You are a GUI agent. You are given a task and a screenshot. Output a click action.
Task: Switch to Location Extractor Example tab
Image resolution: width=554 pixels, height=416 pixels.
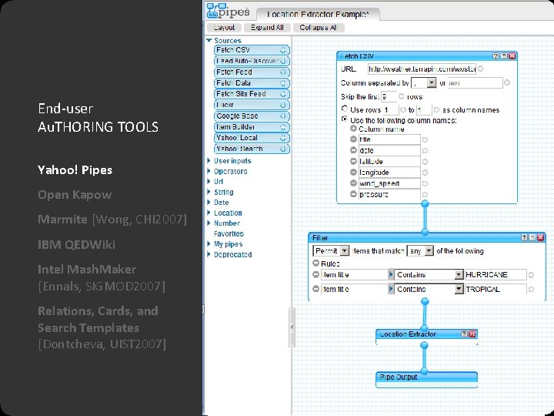(x=318, y=14)
